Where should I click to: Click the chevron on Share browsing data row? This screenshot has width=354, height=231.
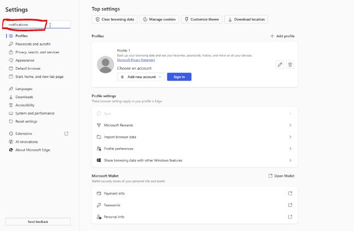[290, 160]
